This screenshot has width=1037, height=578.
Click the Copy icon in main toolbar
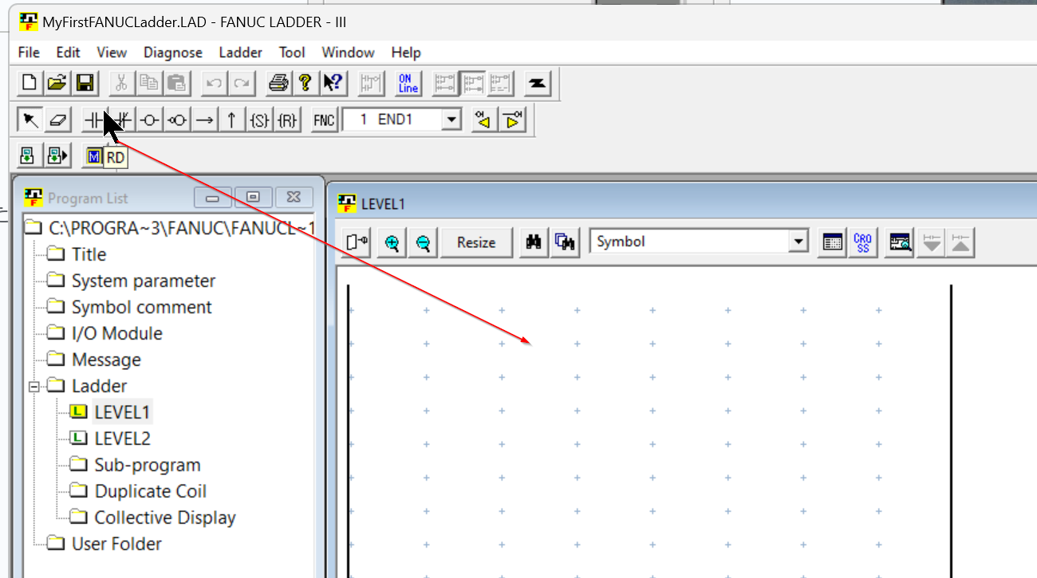click(x=148, y=82)
